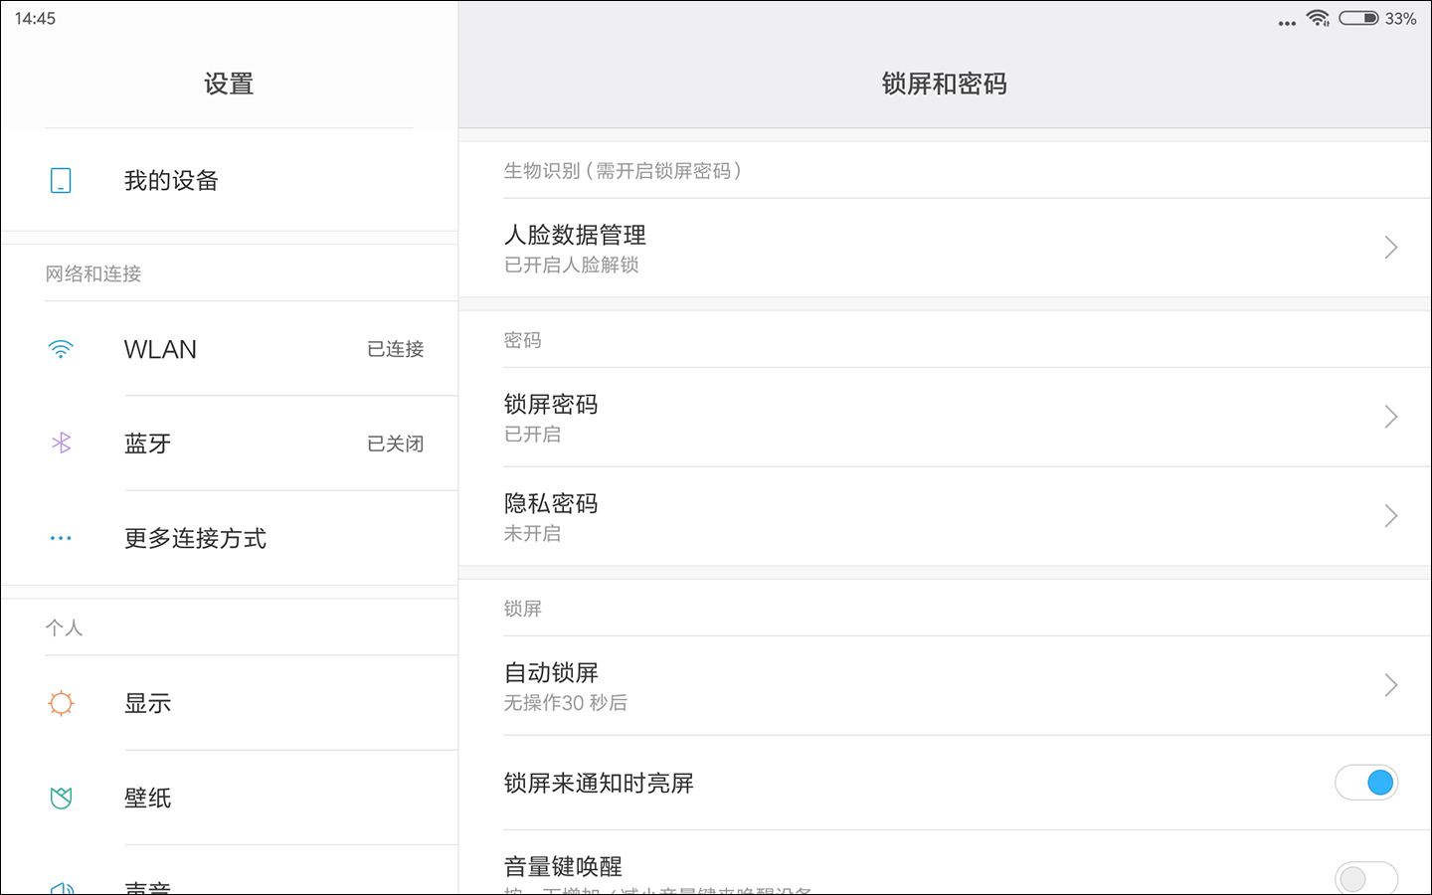Click the speaker icon beside 声音
This screenshot has height=895, width=1432.
pos(61,885)
